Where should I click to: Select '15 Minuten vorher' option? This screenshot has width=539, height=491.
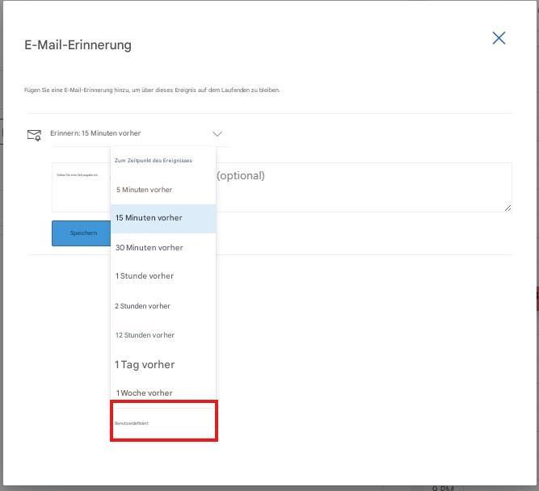pos(163,219)
